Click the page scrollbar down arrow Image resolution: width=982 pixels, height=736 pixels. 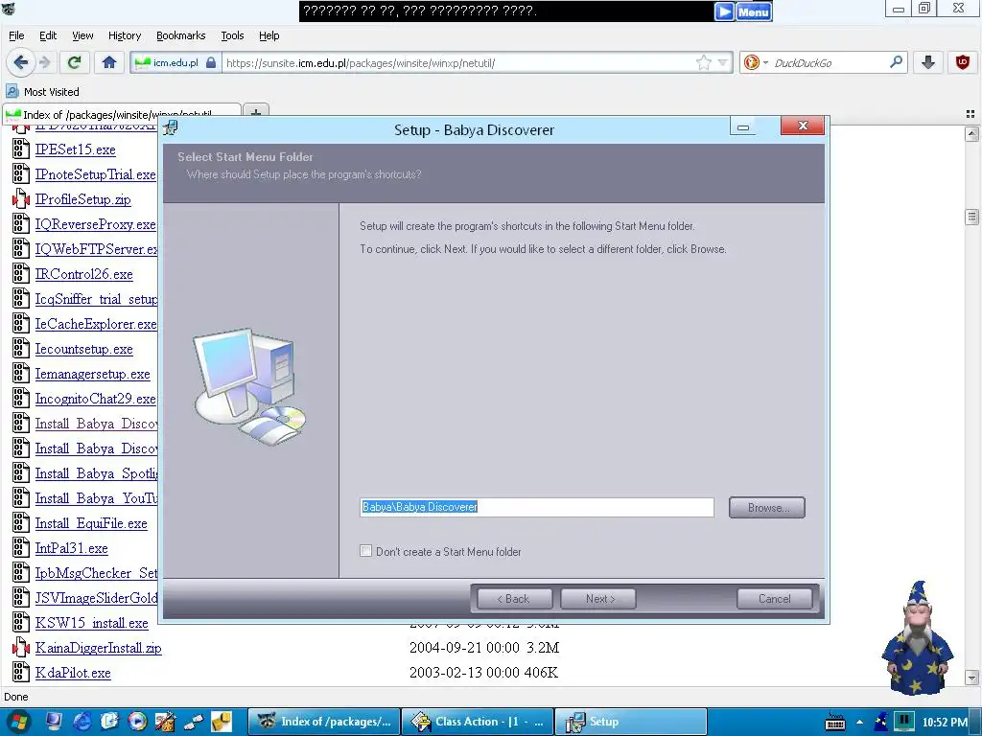[972, 678]
